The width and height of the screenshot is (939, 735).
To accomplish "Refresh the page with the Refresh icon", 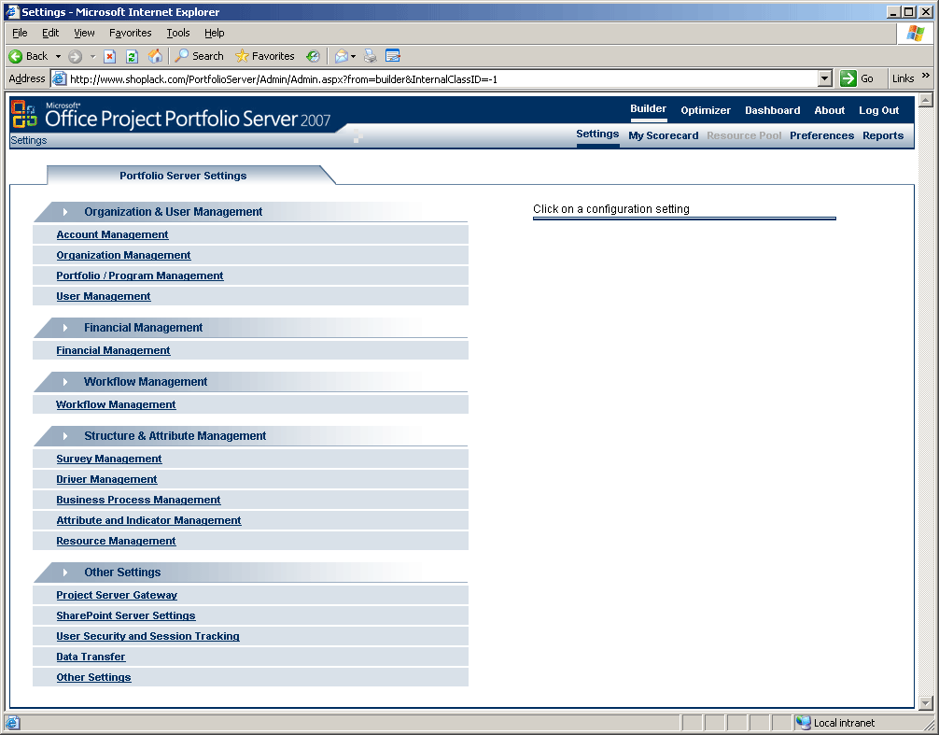I will [x=132, y=56].
